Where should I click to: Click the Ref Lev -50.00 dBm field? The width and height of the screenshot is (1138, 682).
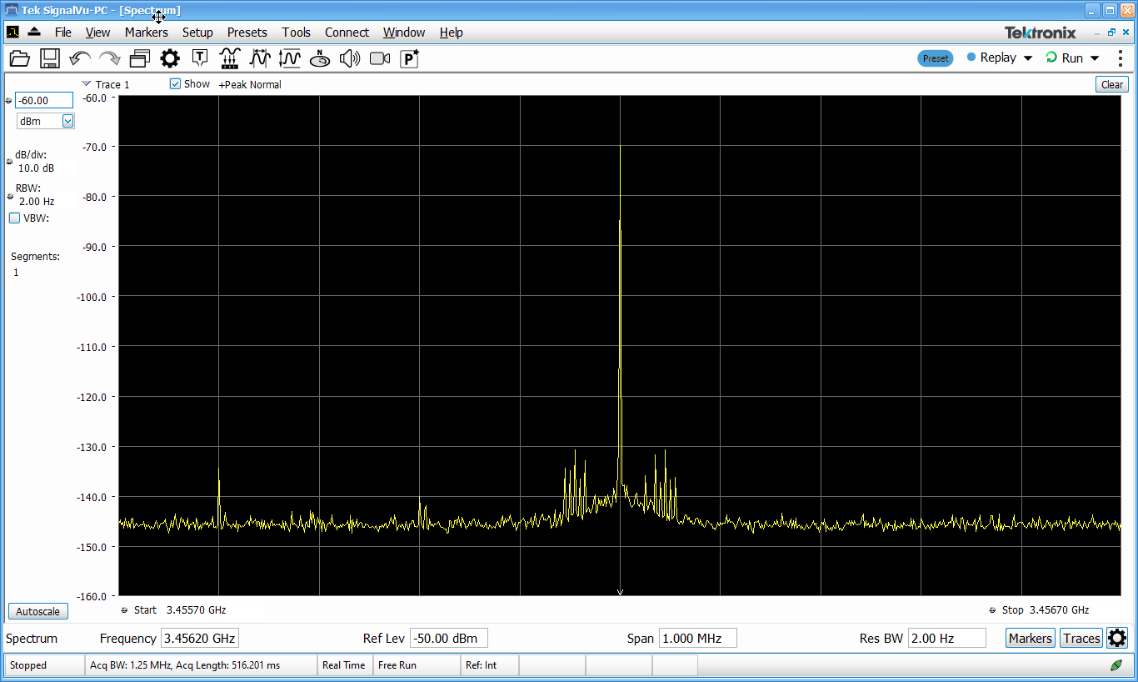tap(449, 639)
